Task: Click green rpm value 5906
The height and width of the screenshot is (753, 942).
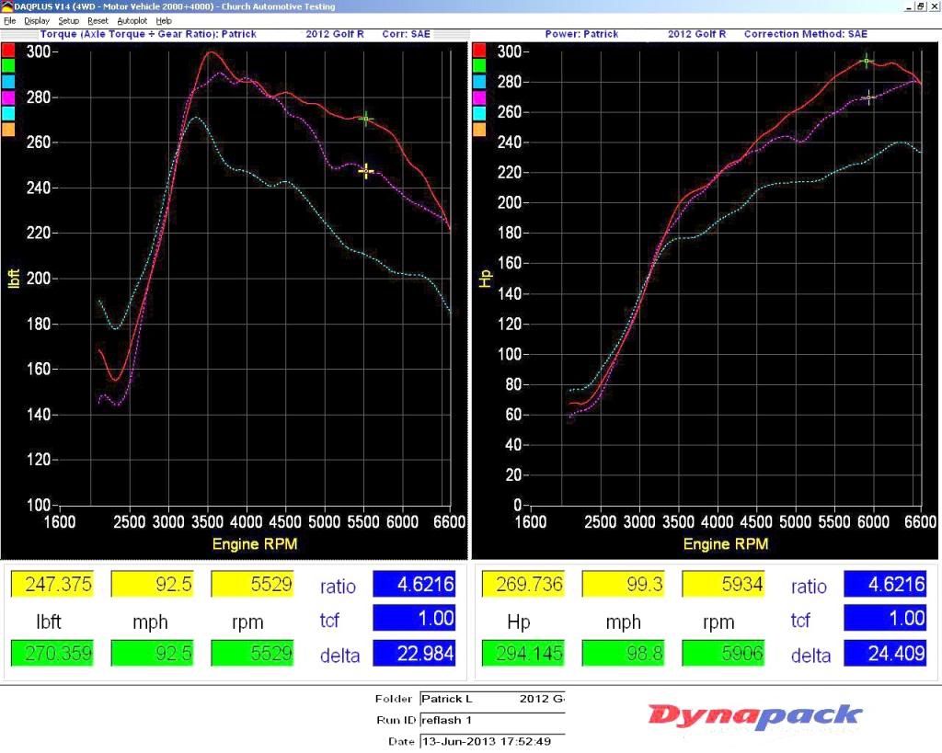Action: (723, 653)
